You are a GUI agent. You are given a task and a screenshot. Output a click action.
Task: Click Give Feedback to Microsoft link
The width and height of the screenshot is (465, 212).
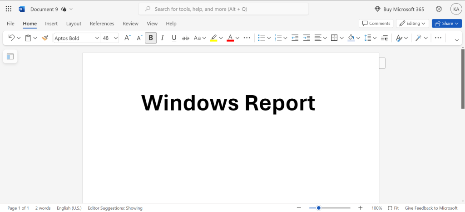(x=431, y=208)
